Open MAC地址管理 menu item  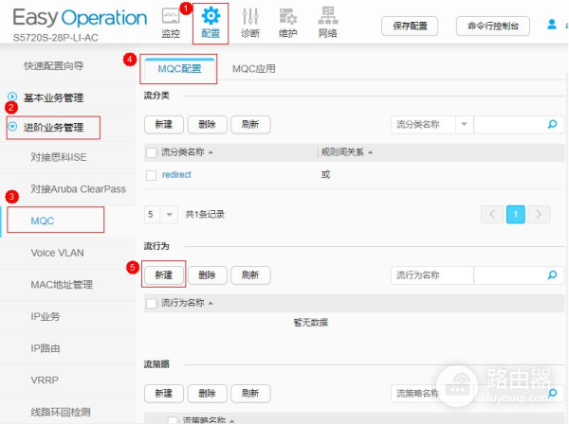pos(62,285)
